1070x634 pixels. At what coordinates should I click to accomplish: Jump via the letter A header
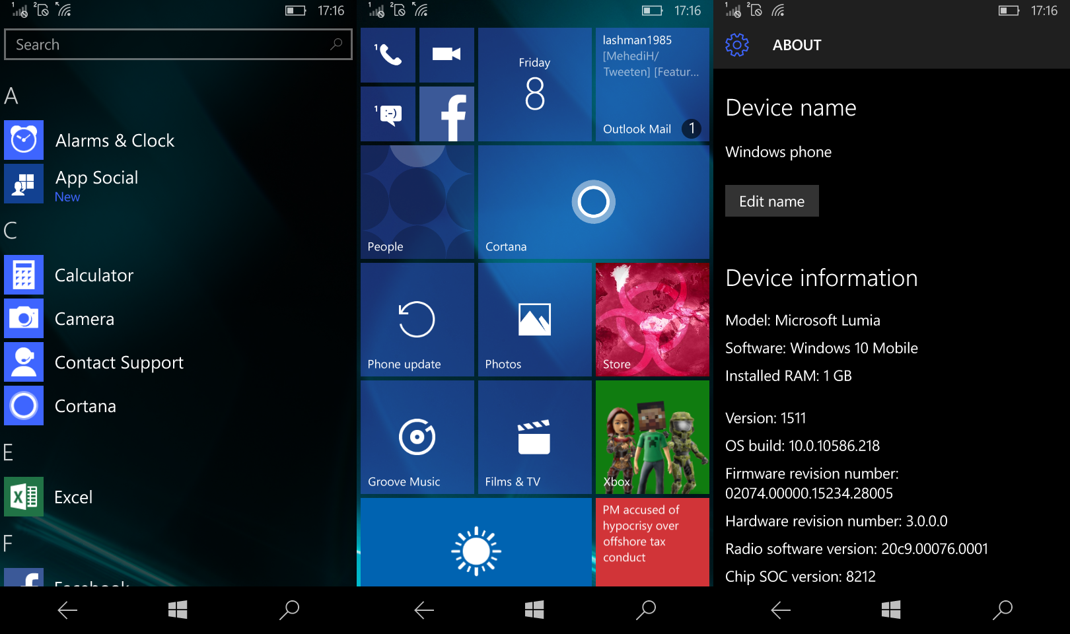pos(11,96)
